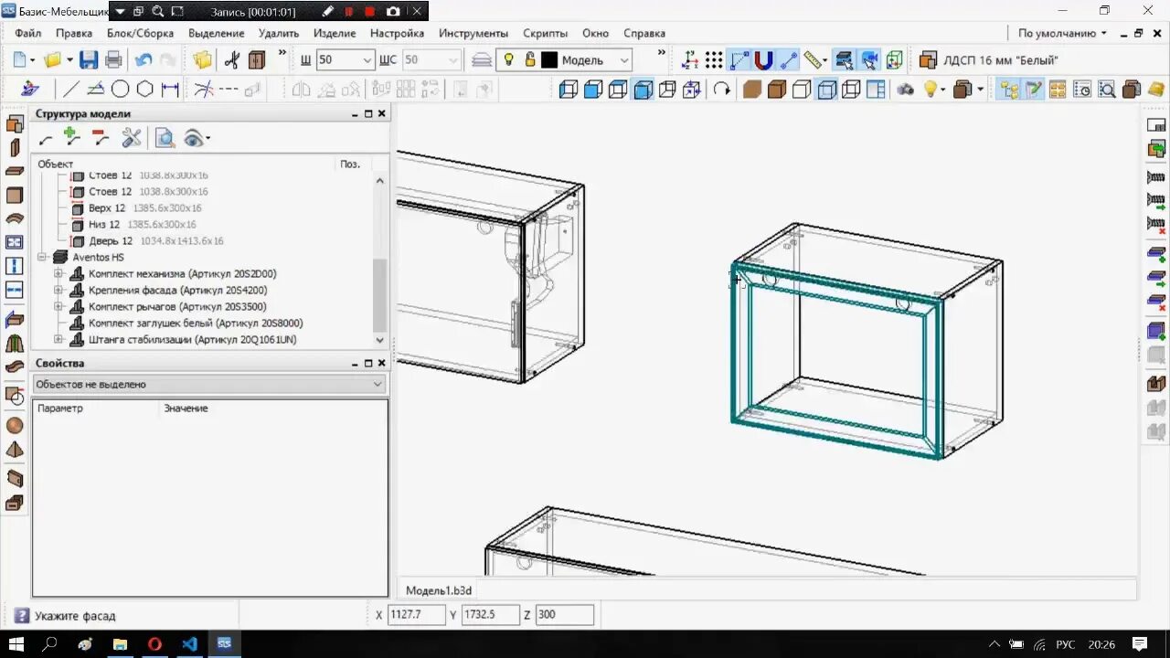This screenshot has height=658, width=1170.
Task: Undo the last action with the blue arrow
Action: point(144,60)
